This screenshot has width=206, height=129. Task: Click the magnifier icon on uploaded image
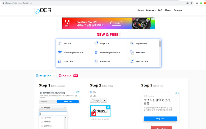[x=108, y=107]
